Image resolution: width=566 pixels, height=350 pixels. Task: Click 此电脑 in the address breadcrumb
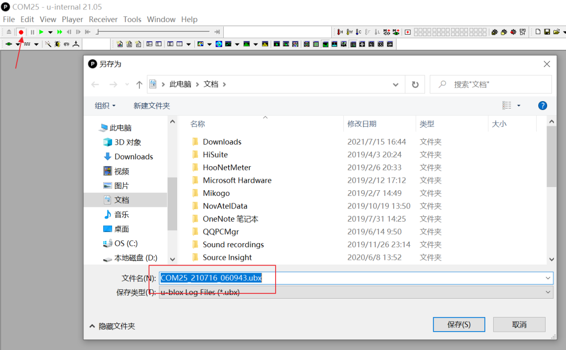180,84
